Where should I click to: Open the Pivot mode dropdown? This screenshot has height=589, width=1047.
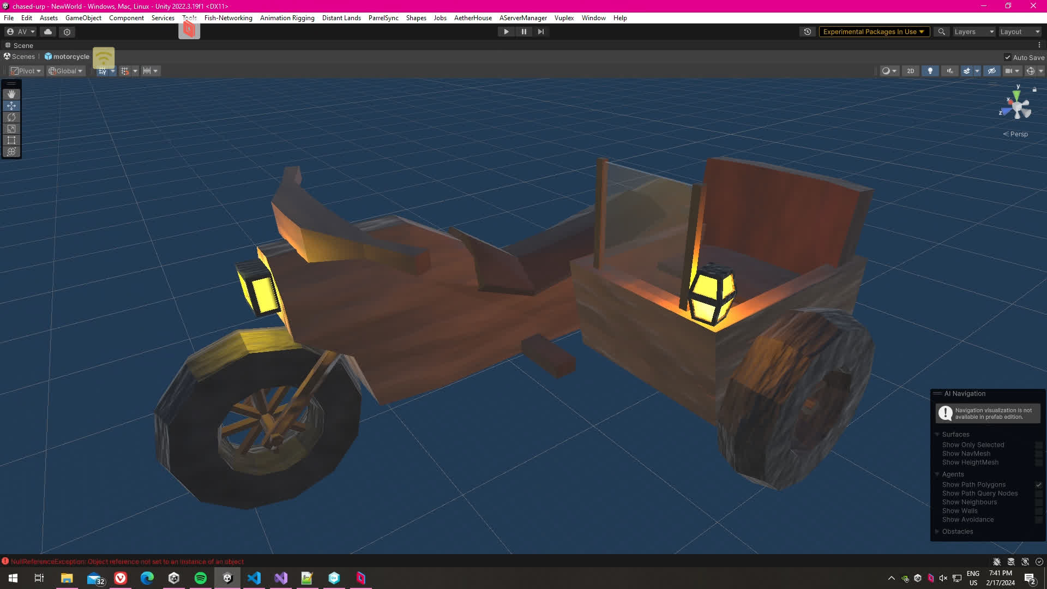point(26,71)
